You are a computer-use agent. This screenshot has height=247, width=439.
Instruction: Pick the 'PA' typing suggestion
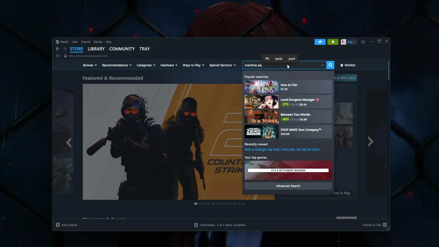[267, 59]
